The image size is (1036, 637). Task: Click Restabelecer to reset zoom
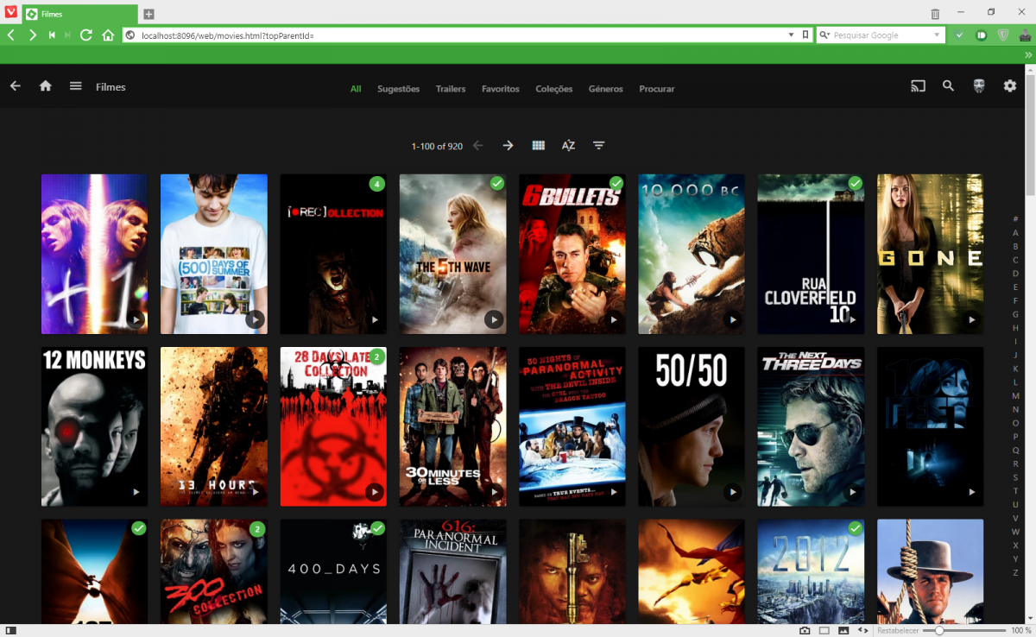[898, 631]
